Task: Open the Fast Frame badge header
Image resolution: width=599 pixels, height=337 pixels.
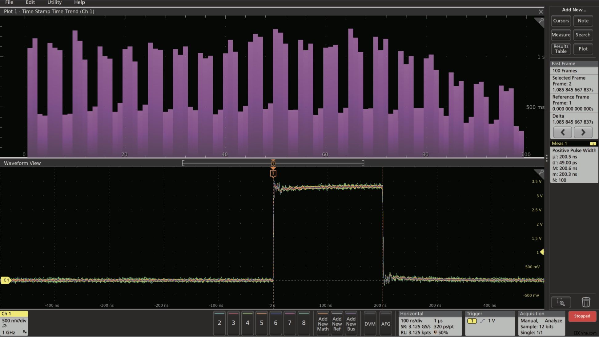Action: pos(574,63)
